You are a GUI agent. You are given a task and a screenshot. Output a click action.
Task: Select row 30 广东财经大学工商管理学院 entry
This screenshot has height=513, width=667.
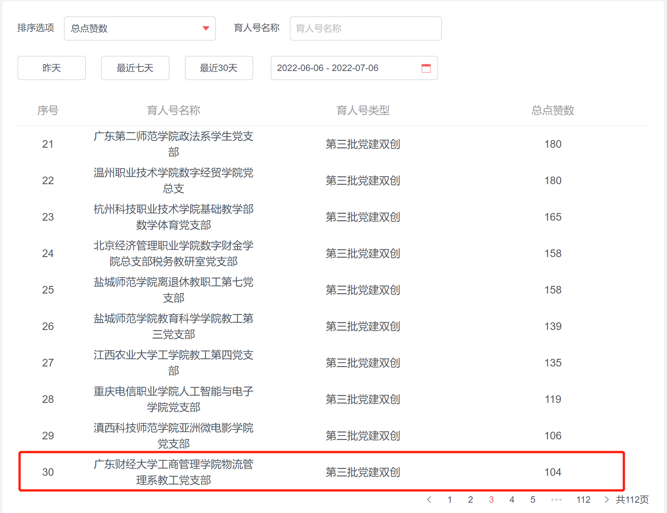pyautogui.click(x=173, y=472)
